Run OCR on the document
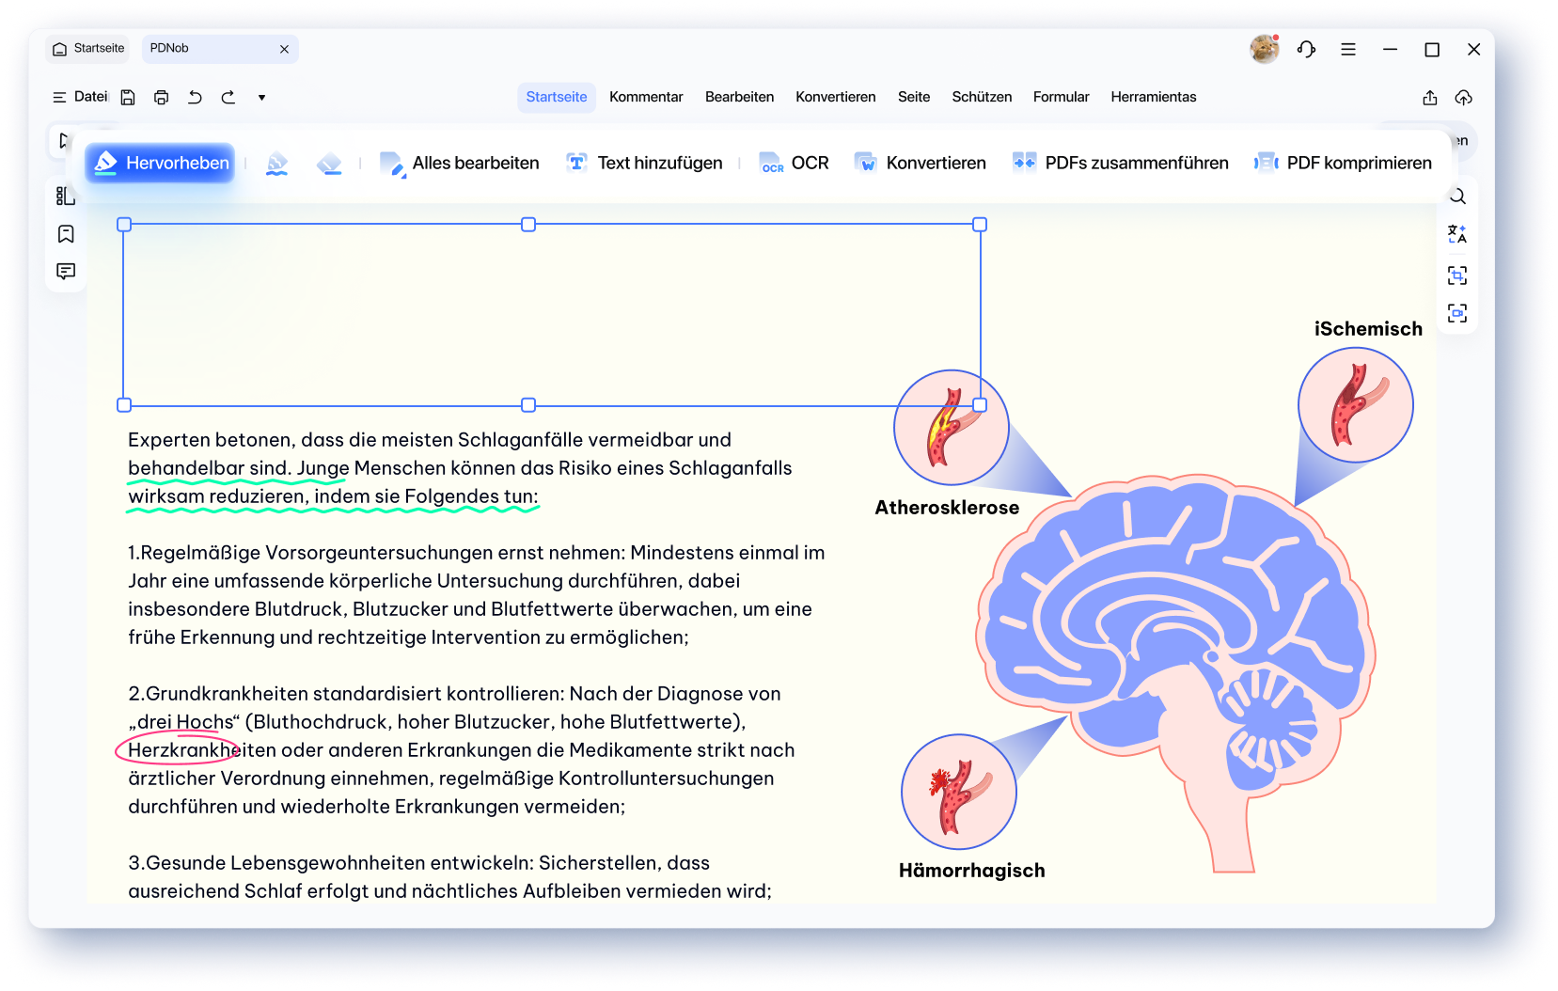This screenshot has width=1558, height=991. coord(794,163)
